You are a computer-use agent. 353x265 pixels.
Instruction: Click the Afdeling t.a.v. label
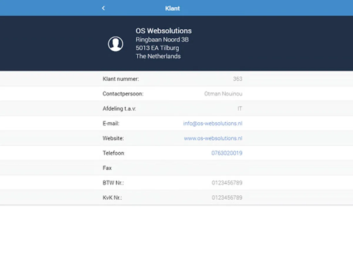click(x=119, y=109)
